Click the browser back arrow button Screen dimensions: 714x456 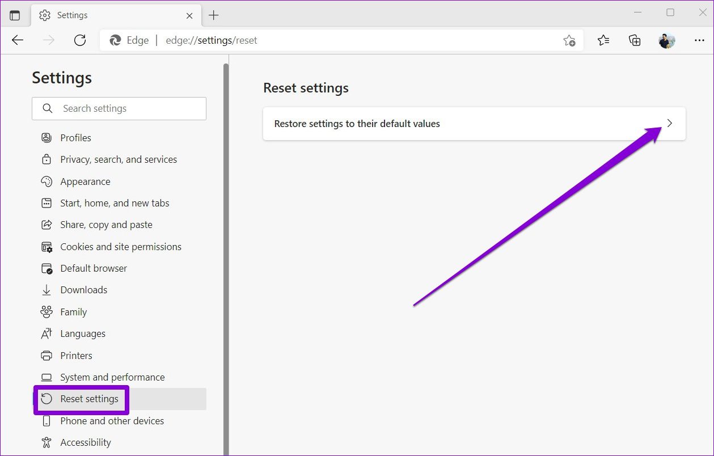click(18, 40)
